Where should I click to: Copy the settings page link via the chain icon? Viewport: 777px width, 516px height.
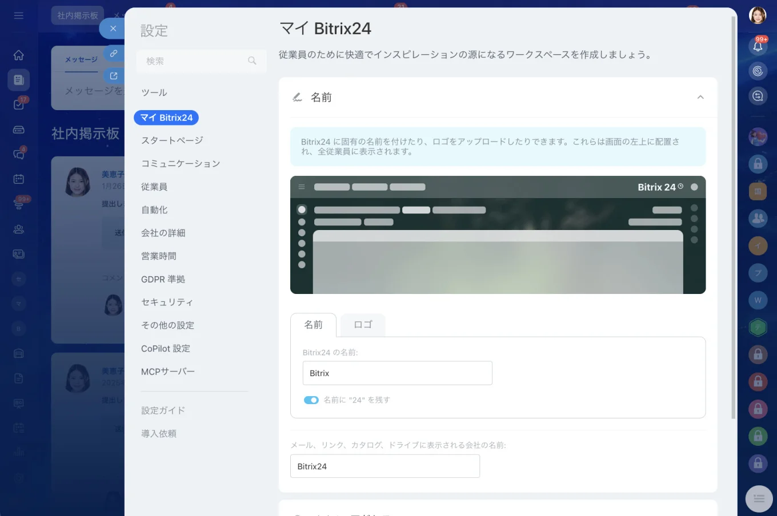114,53
